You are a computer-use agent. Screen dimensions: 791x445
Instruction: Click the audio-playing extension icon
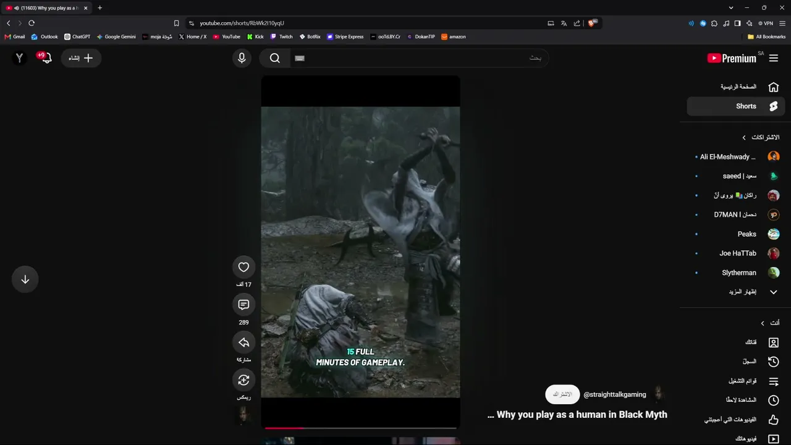point(691,23)
